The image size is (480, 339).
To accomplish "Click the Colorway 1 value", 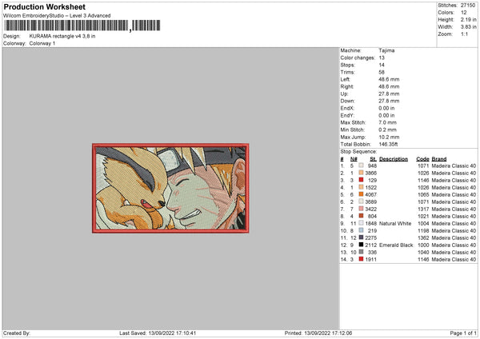I will pyautogui.click(x=42, y=43).
